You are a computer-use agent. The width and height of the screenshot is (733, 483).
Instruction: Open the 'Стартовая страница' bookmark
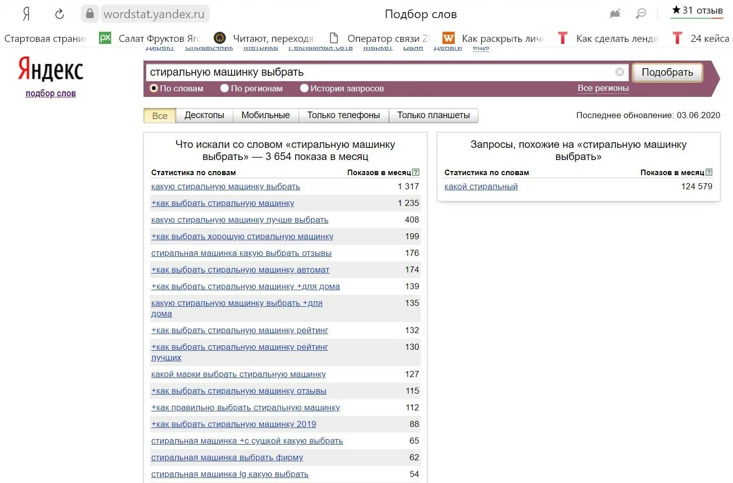pos(45,38)
